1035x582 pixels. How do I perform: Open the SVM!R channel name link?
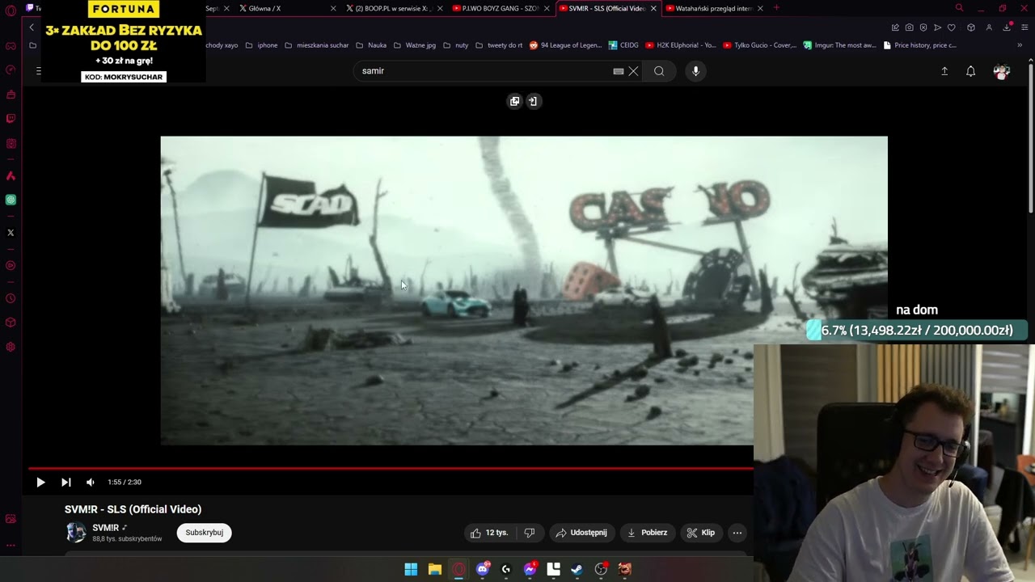coord(106,528)
